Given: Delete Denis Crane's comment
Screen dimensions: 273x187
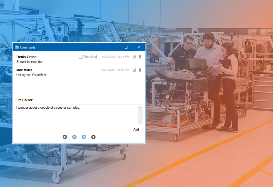Looking at the screenshot, I should click(x=140, y=57).
